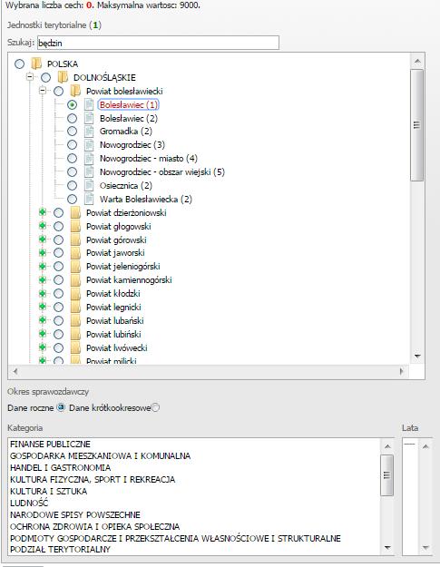Expand the Powiat górowski node

click(x=43, y=240)
